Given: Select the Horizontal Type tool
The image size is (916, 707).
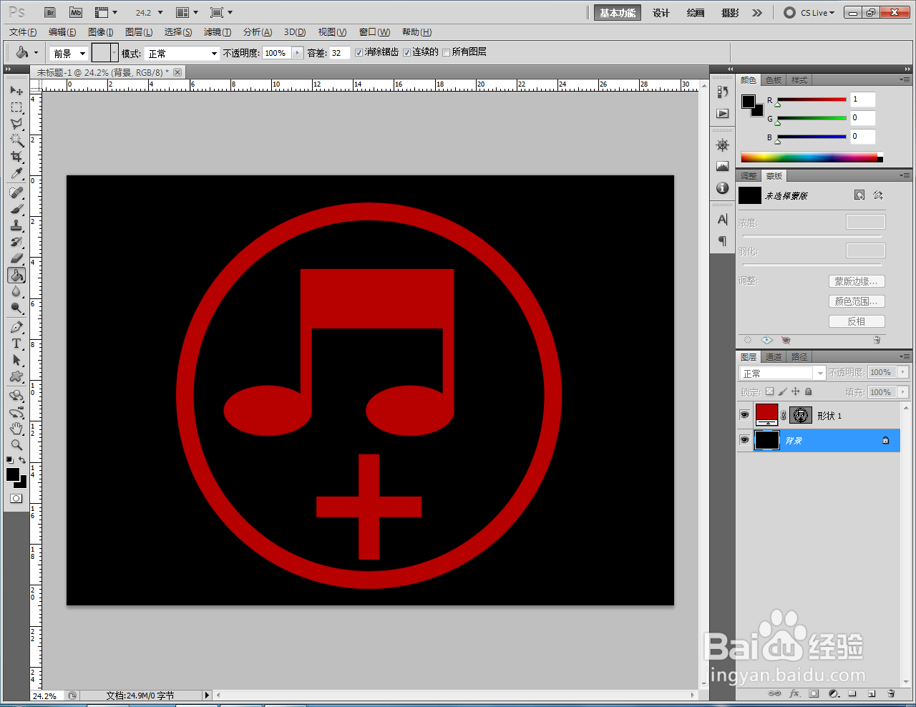Looking at the screenshot, I should [x=16, y=343].
